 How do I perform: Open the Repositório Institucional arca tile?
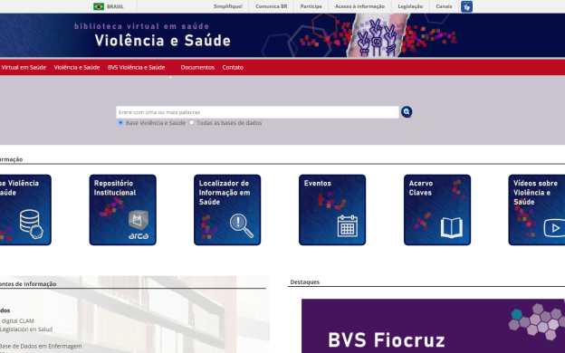coord(122,210)
